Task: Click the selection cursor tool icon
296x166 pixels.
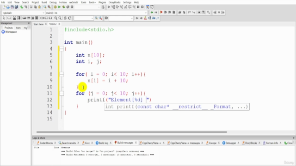Action: (4, 18)
